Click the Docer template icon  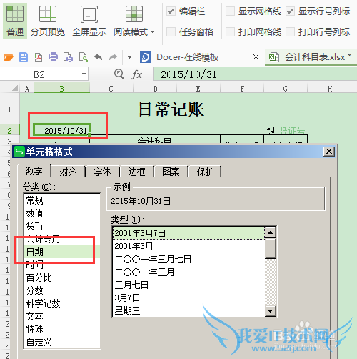[146, 57]
